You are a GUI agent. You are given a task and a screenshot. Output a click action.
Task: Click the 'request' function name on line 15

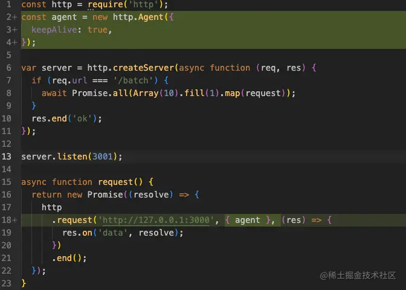pyautogui.click(x=115, y=182)
